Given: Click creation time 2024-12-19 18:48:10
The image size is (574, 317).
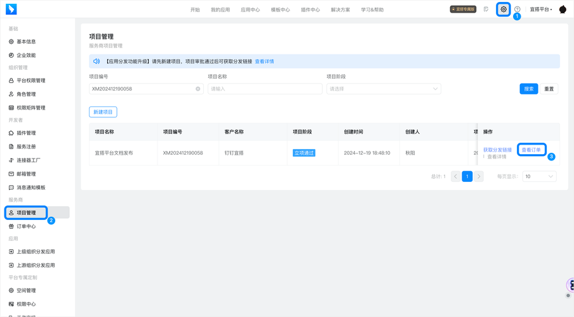Looking at the screenshot, I should coord(367,153).
